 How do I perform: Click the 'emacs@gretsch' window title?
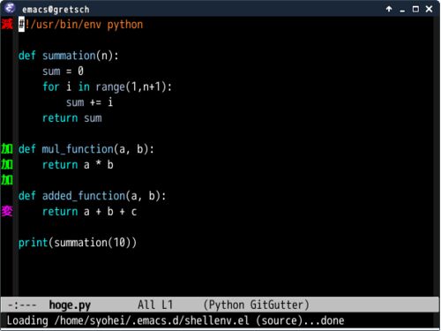click(x=56, y=10)
